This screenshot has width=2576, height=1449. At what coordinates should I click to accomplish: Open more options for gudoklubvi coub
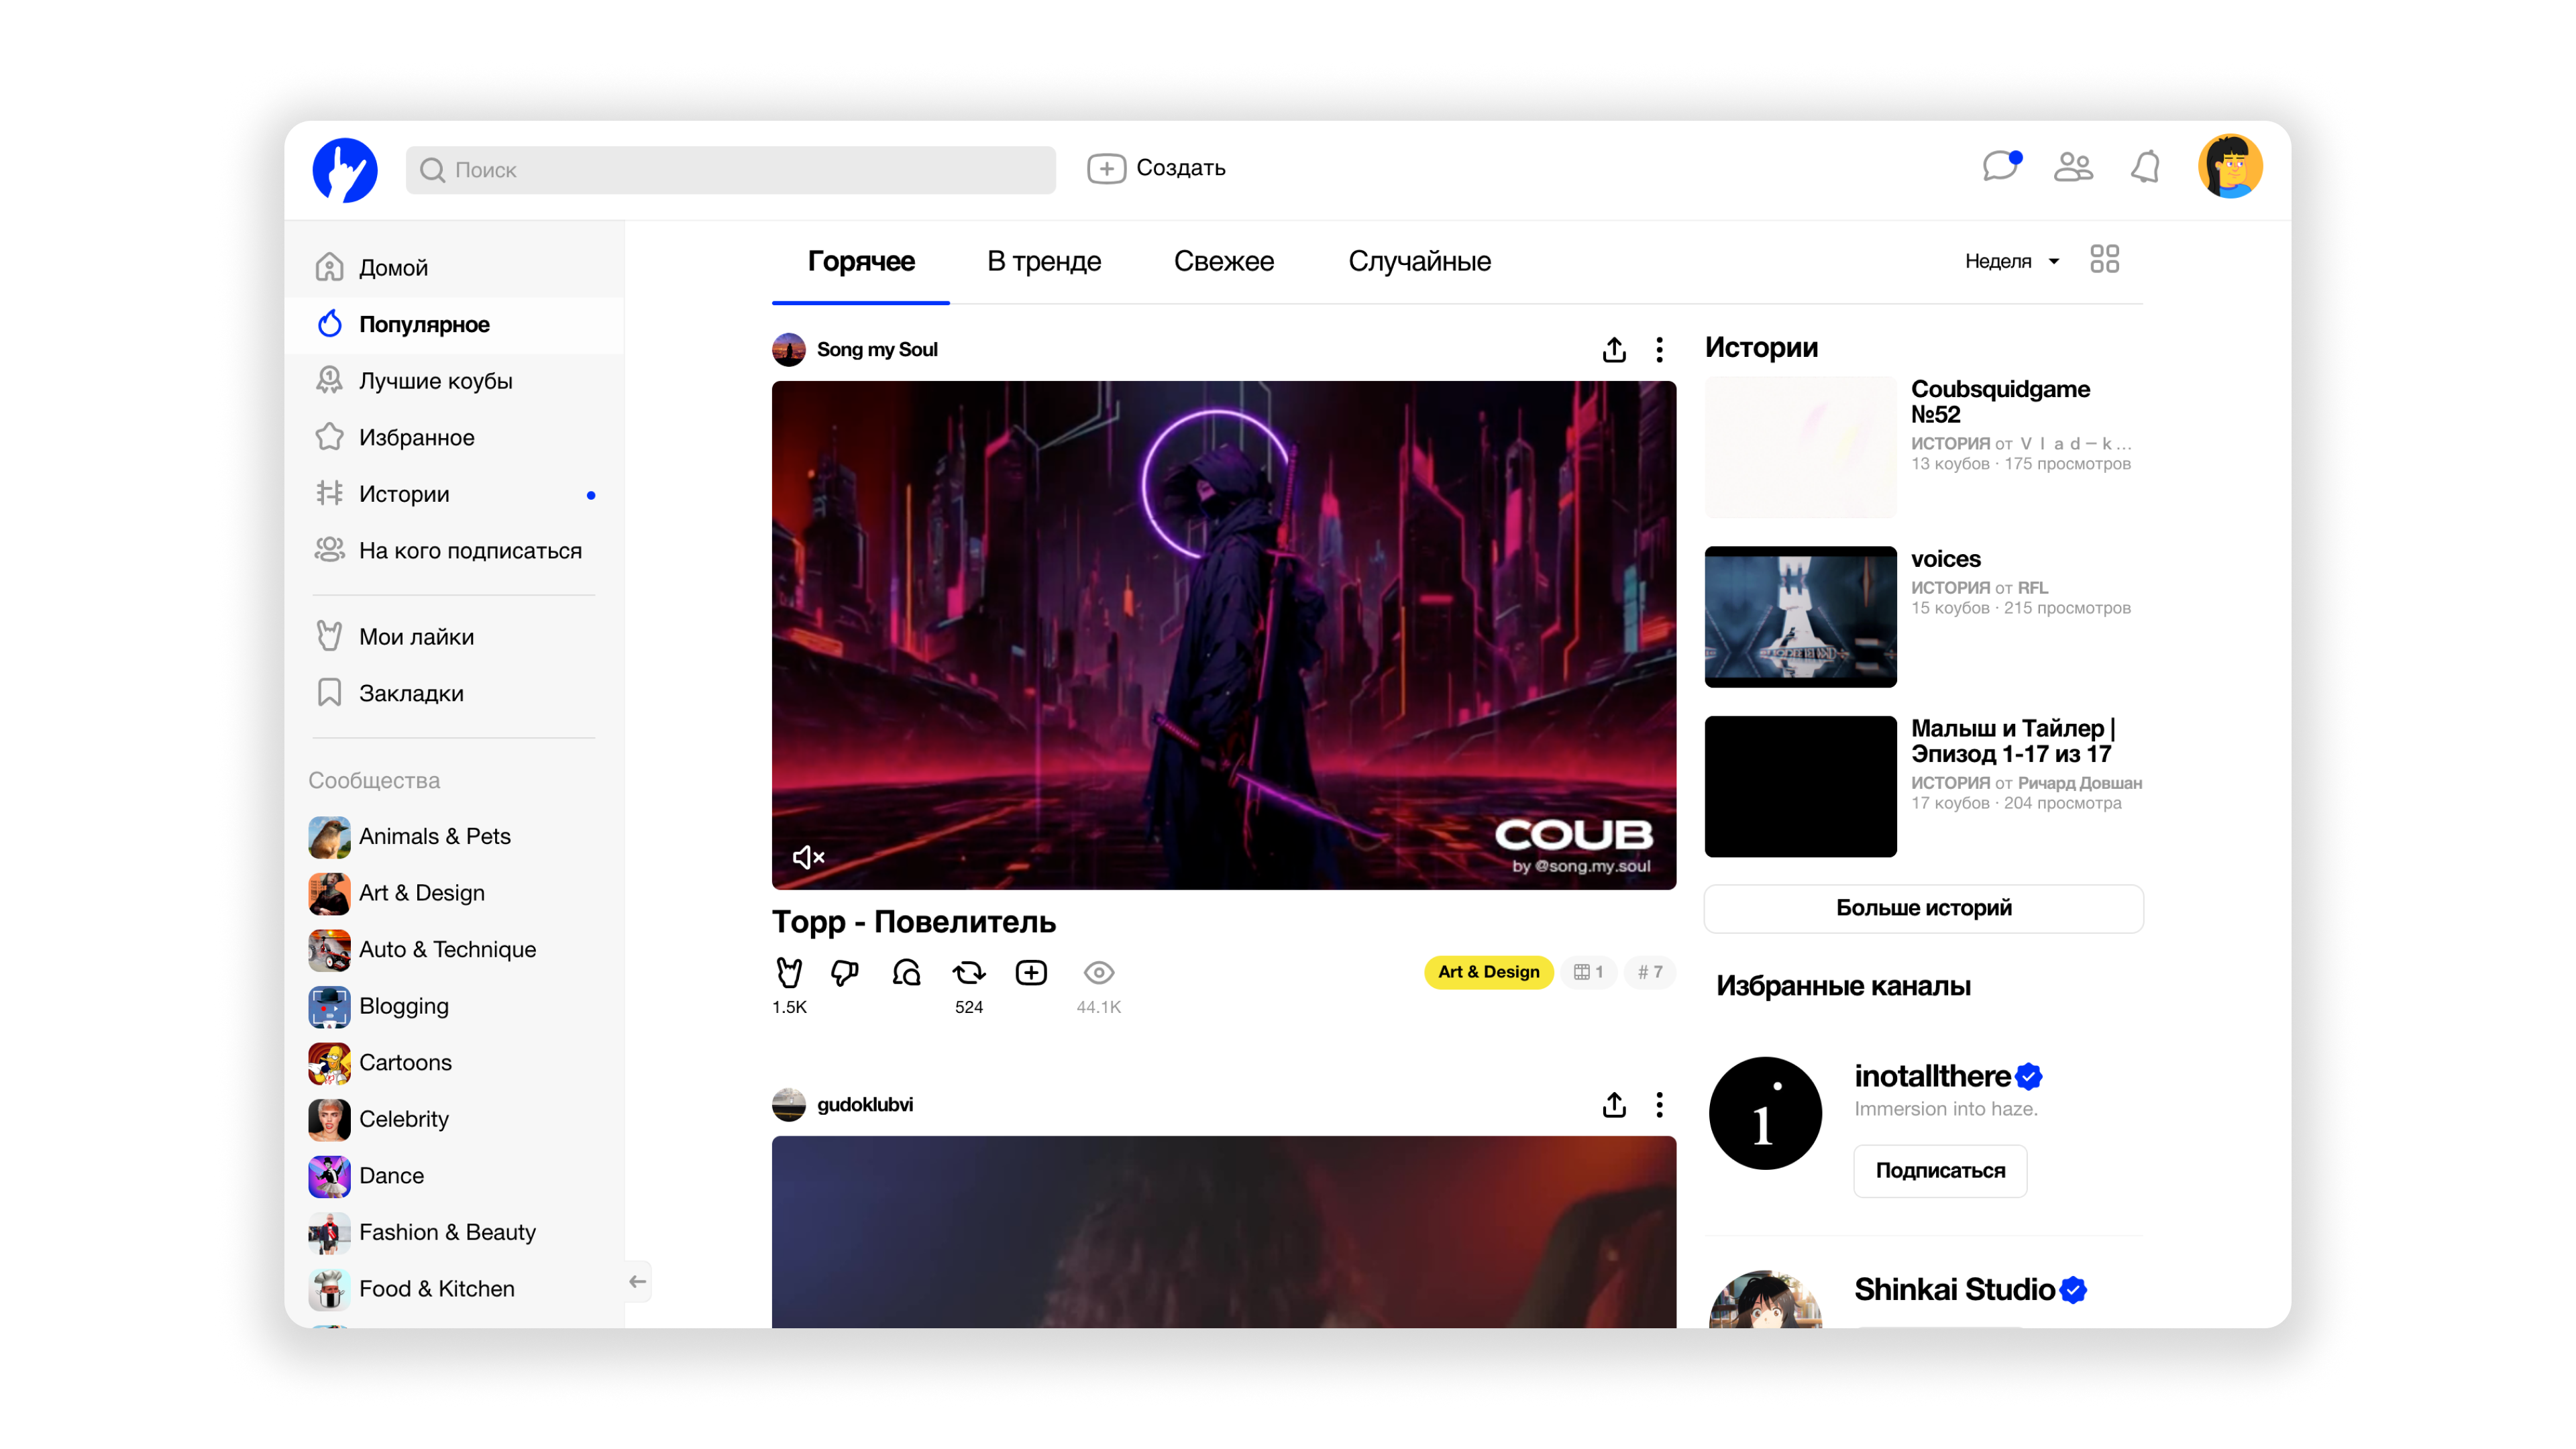click(1659, 1104)
